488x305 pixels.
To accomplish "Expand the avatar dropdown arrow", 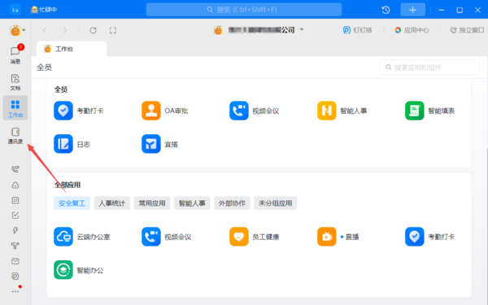I will [x=24, y=30].
